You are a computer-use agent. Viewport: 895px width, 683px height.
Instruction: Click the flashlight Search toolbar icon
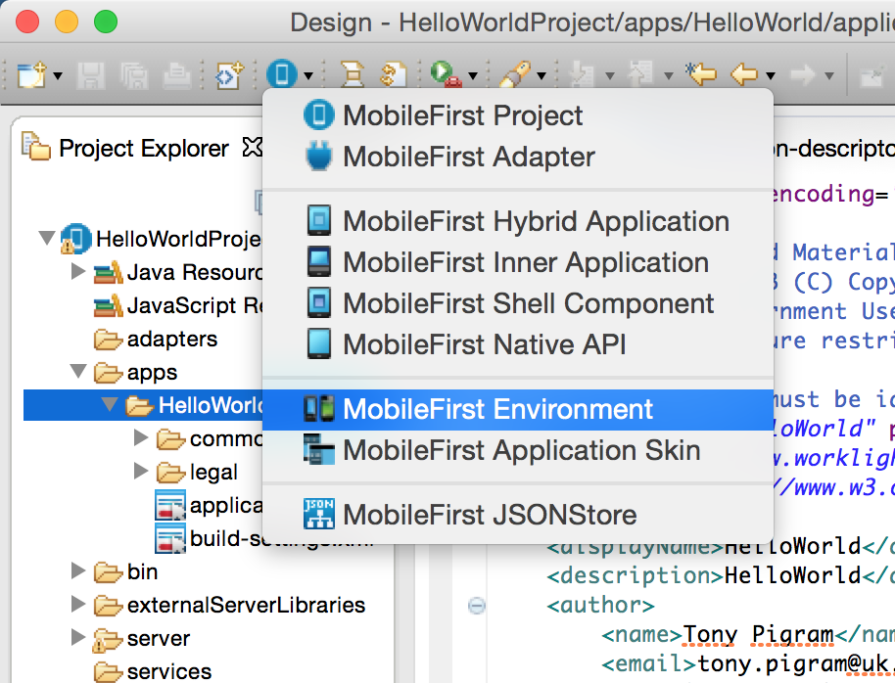(515, 74)
